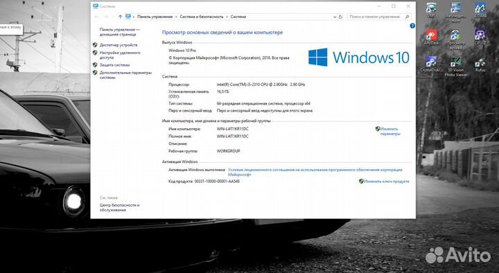Click the 16,0 ГБ installed memory value
Image resolution: width=499 pixels, height=273 pixels.
[x=222, y=91]
